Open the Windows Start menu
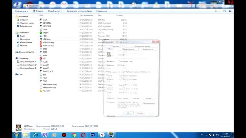This screenshot has width=246, height=138. 16,135
